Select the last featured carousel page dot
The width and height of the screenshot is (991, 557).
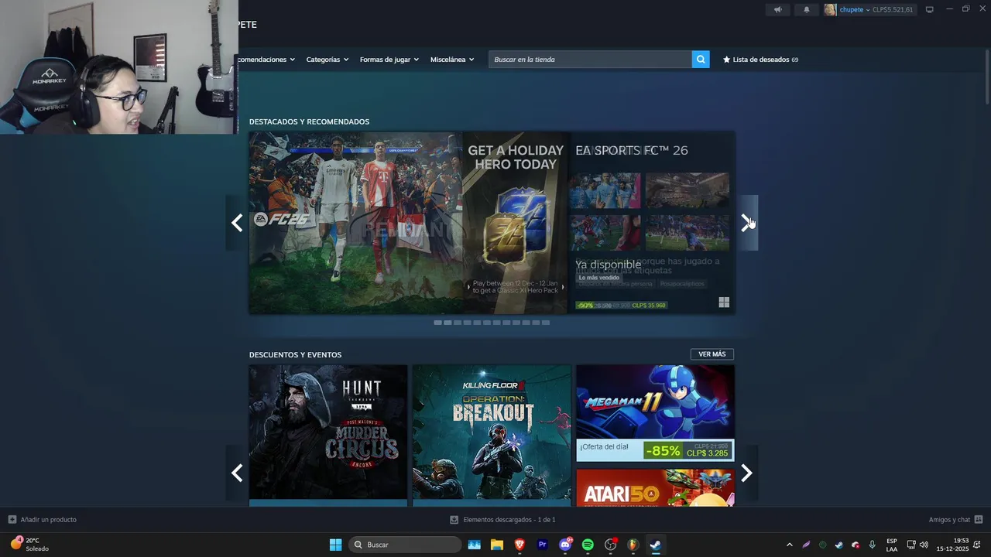546,323
